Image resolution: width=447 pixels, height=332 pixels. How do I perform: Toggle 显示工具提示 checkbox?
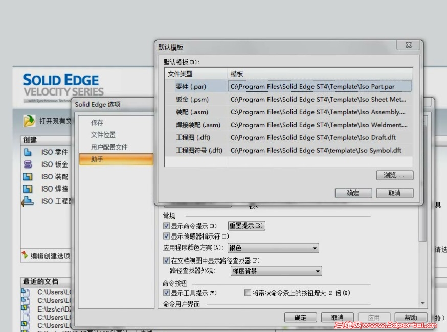point(167,293)
